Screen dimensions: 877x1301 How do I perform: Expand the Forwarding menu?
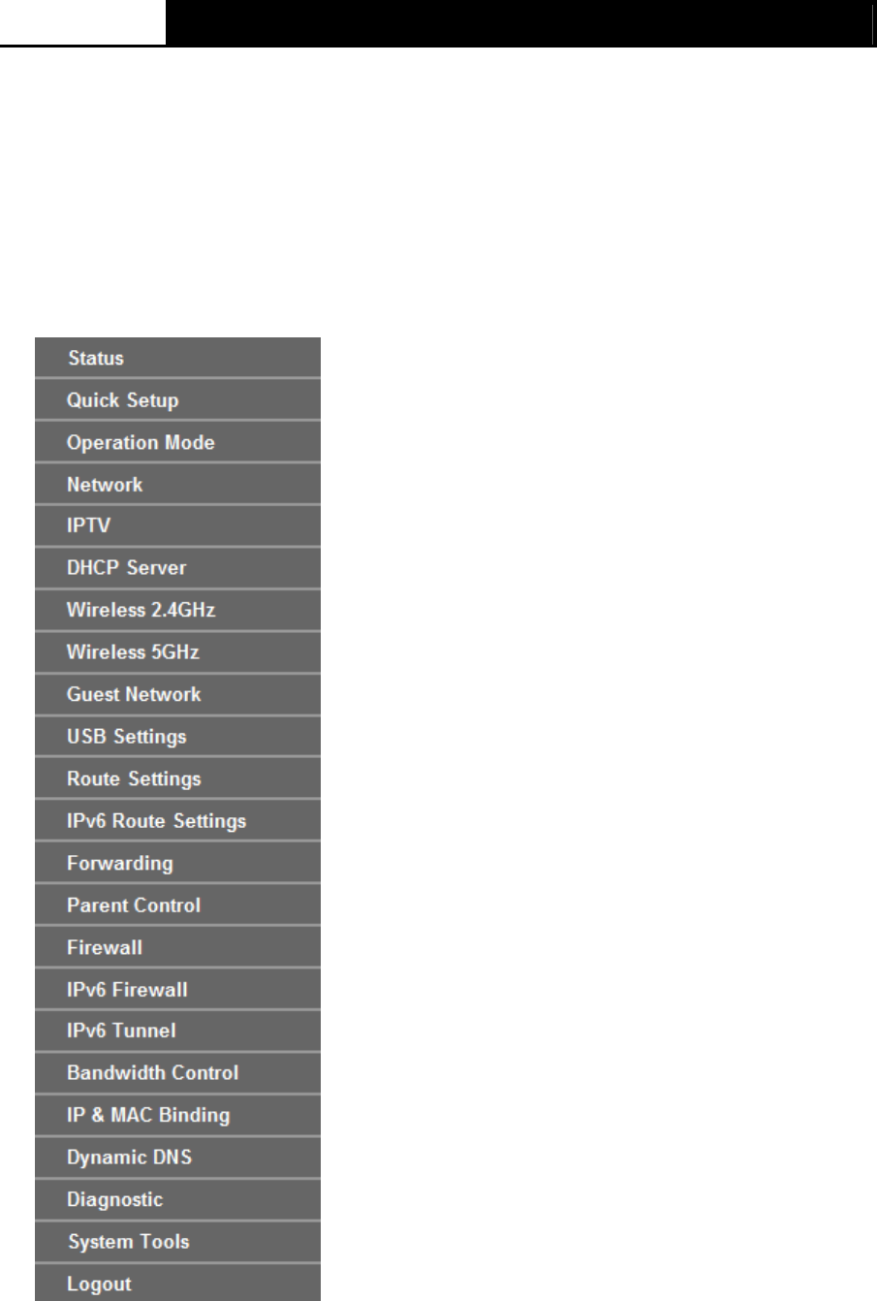click(x=177, y=863)
